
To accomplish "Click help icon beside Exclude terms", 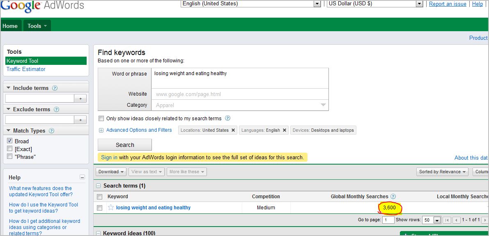I will (x=57, y=110).
